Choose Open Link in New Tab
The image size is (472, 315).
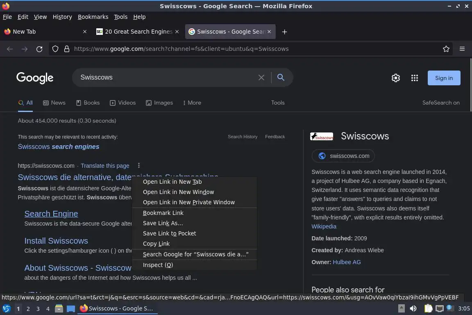(195, 182)
